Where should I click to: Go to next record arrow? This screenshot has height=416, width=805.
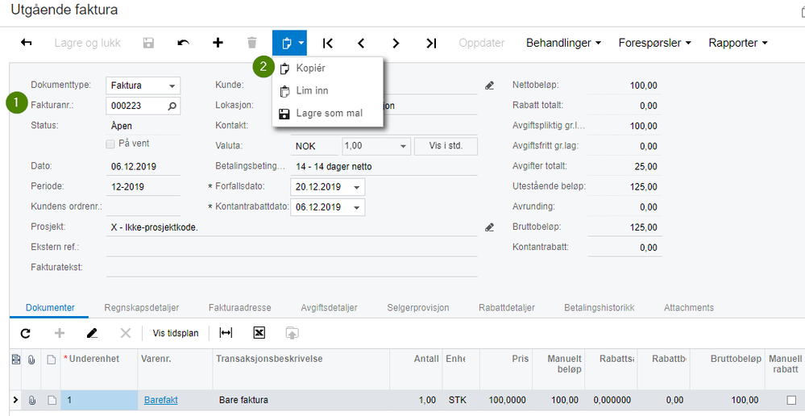point(396,43)
